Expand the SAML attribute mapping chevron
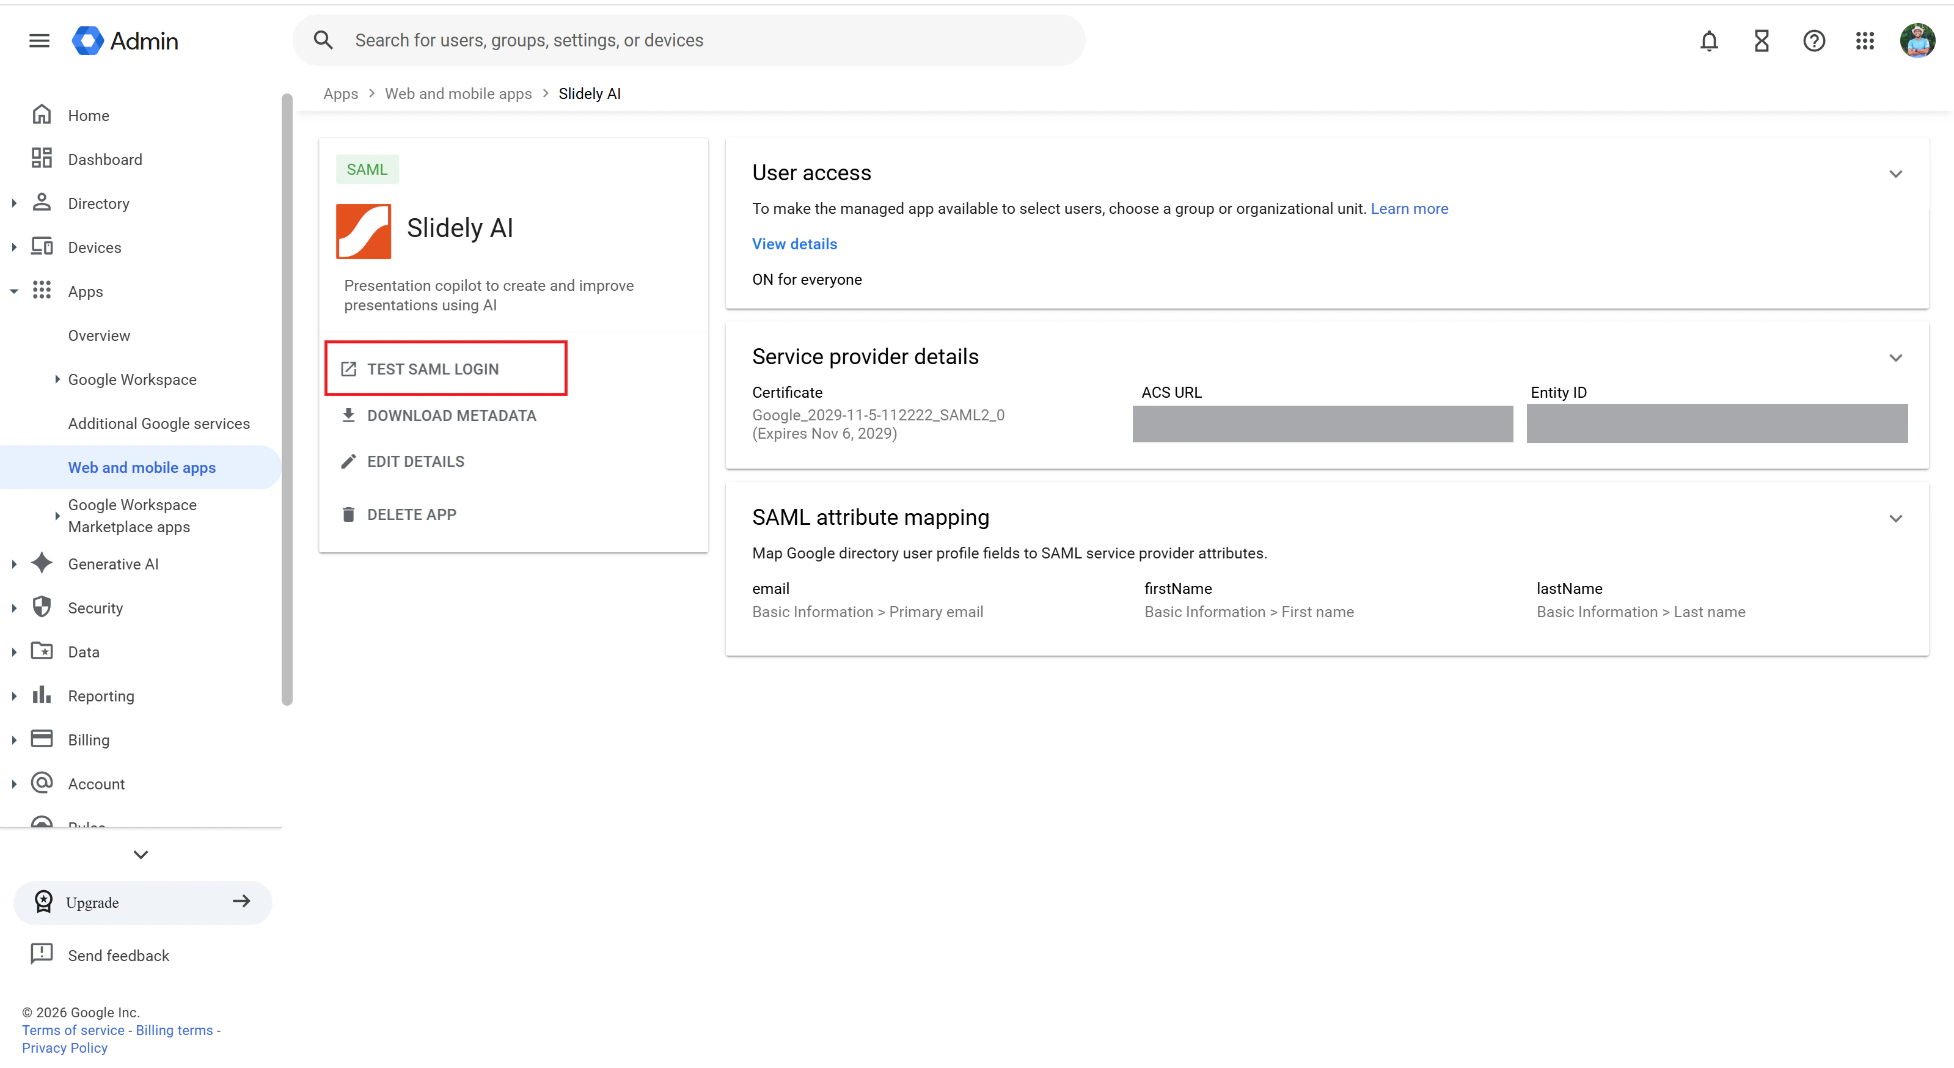This screenshot has width=1954, height=1068. point(1895,519)
